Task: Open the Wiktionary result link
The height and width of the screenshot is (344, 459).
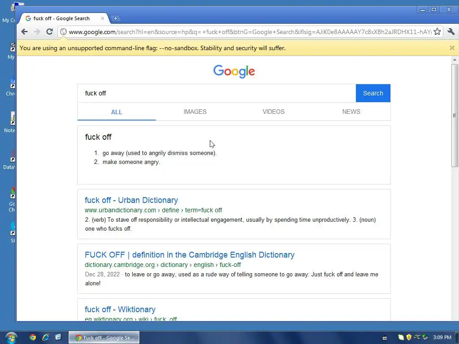Action: pyautogui.click(x=120, y=310)
